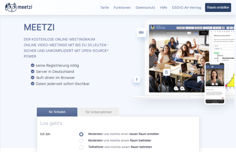Screen dimensions: 236x152
Task: Click check icon beside Server in Deutschland
Action: pos(32,71)
